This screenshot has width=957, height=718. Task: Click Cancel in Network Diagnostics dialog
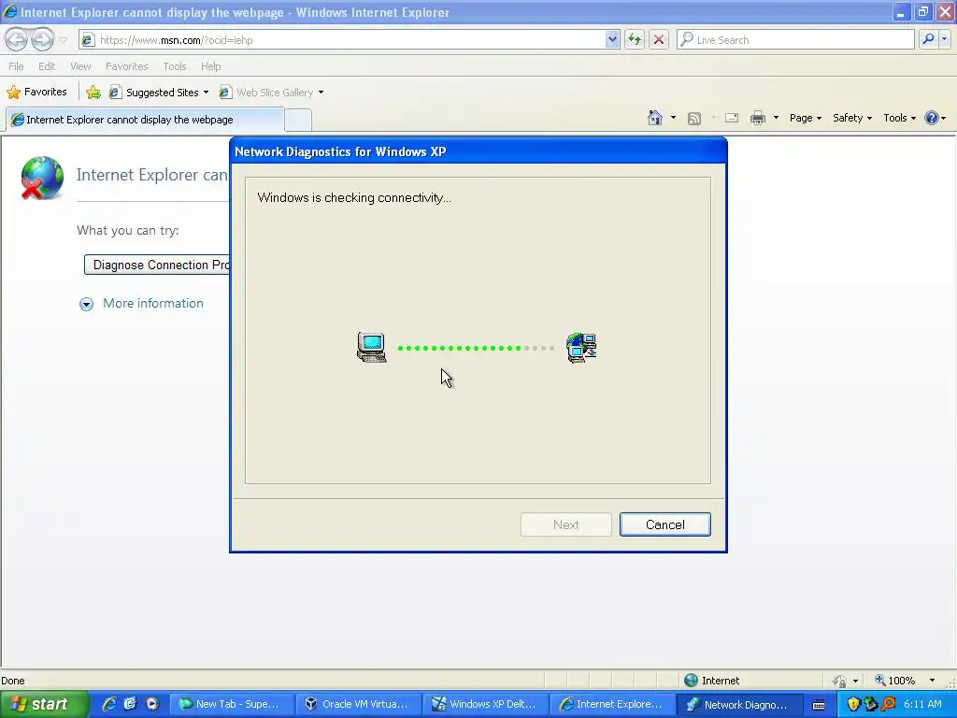coord(664,524)
